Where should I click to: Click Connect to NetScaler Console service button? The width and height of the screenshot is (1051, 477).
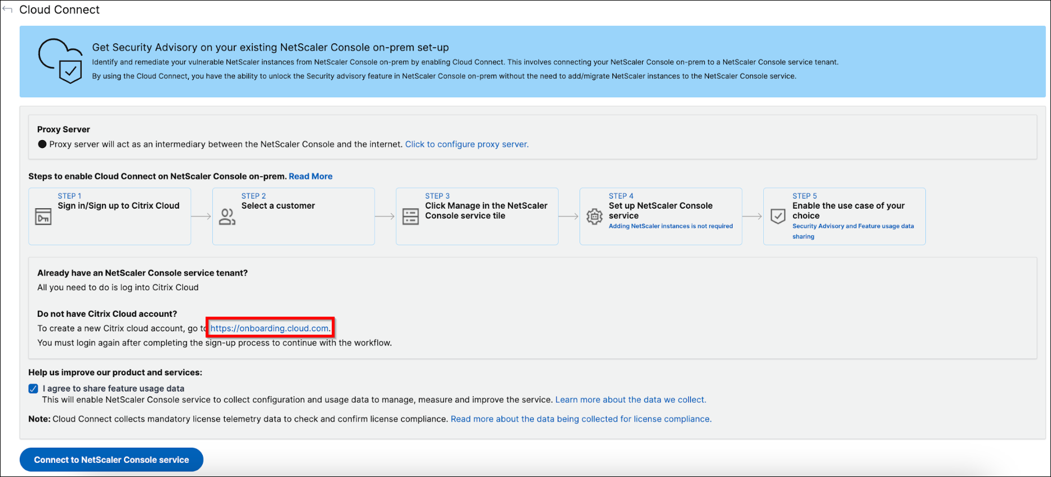coord(112,460)
